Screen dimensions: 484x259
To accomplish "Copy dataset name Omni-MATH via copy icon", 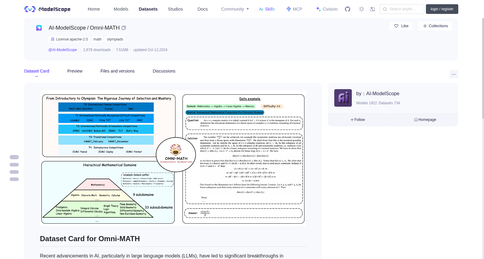I will (x=124, y=28).
